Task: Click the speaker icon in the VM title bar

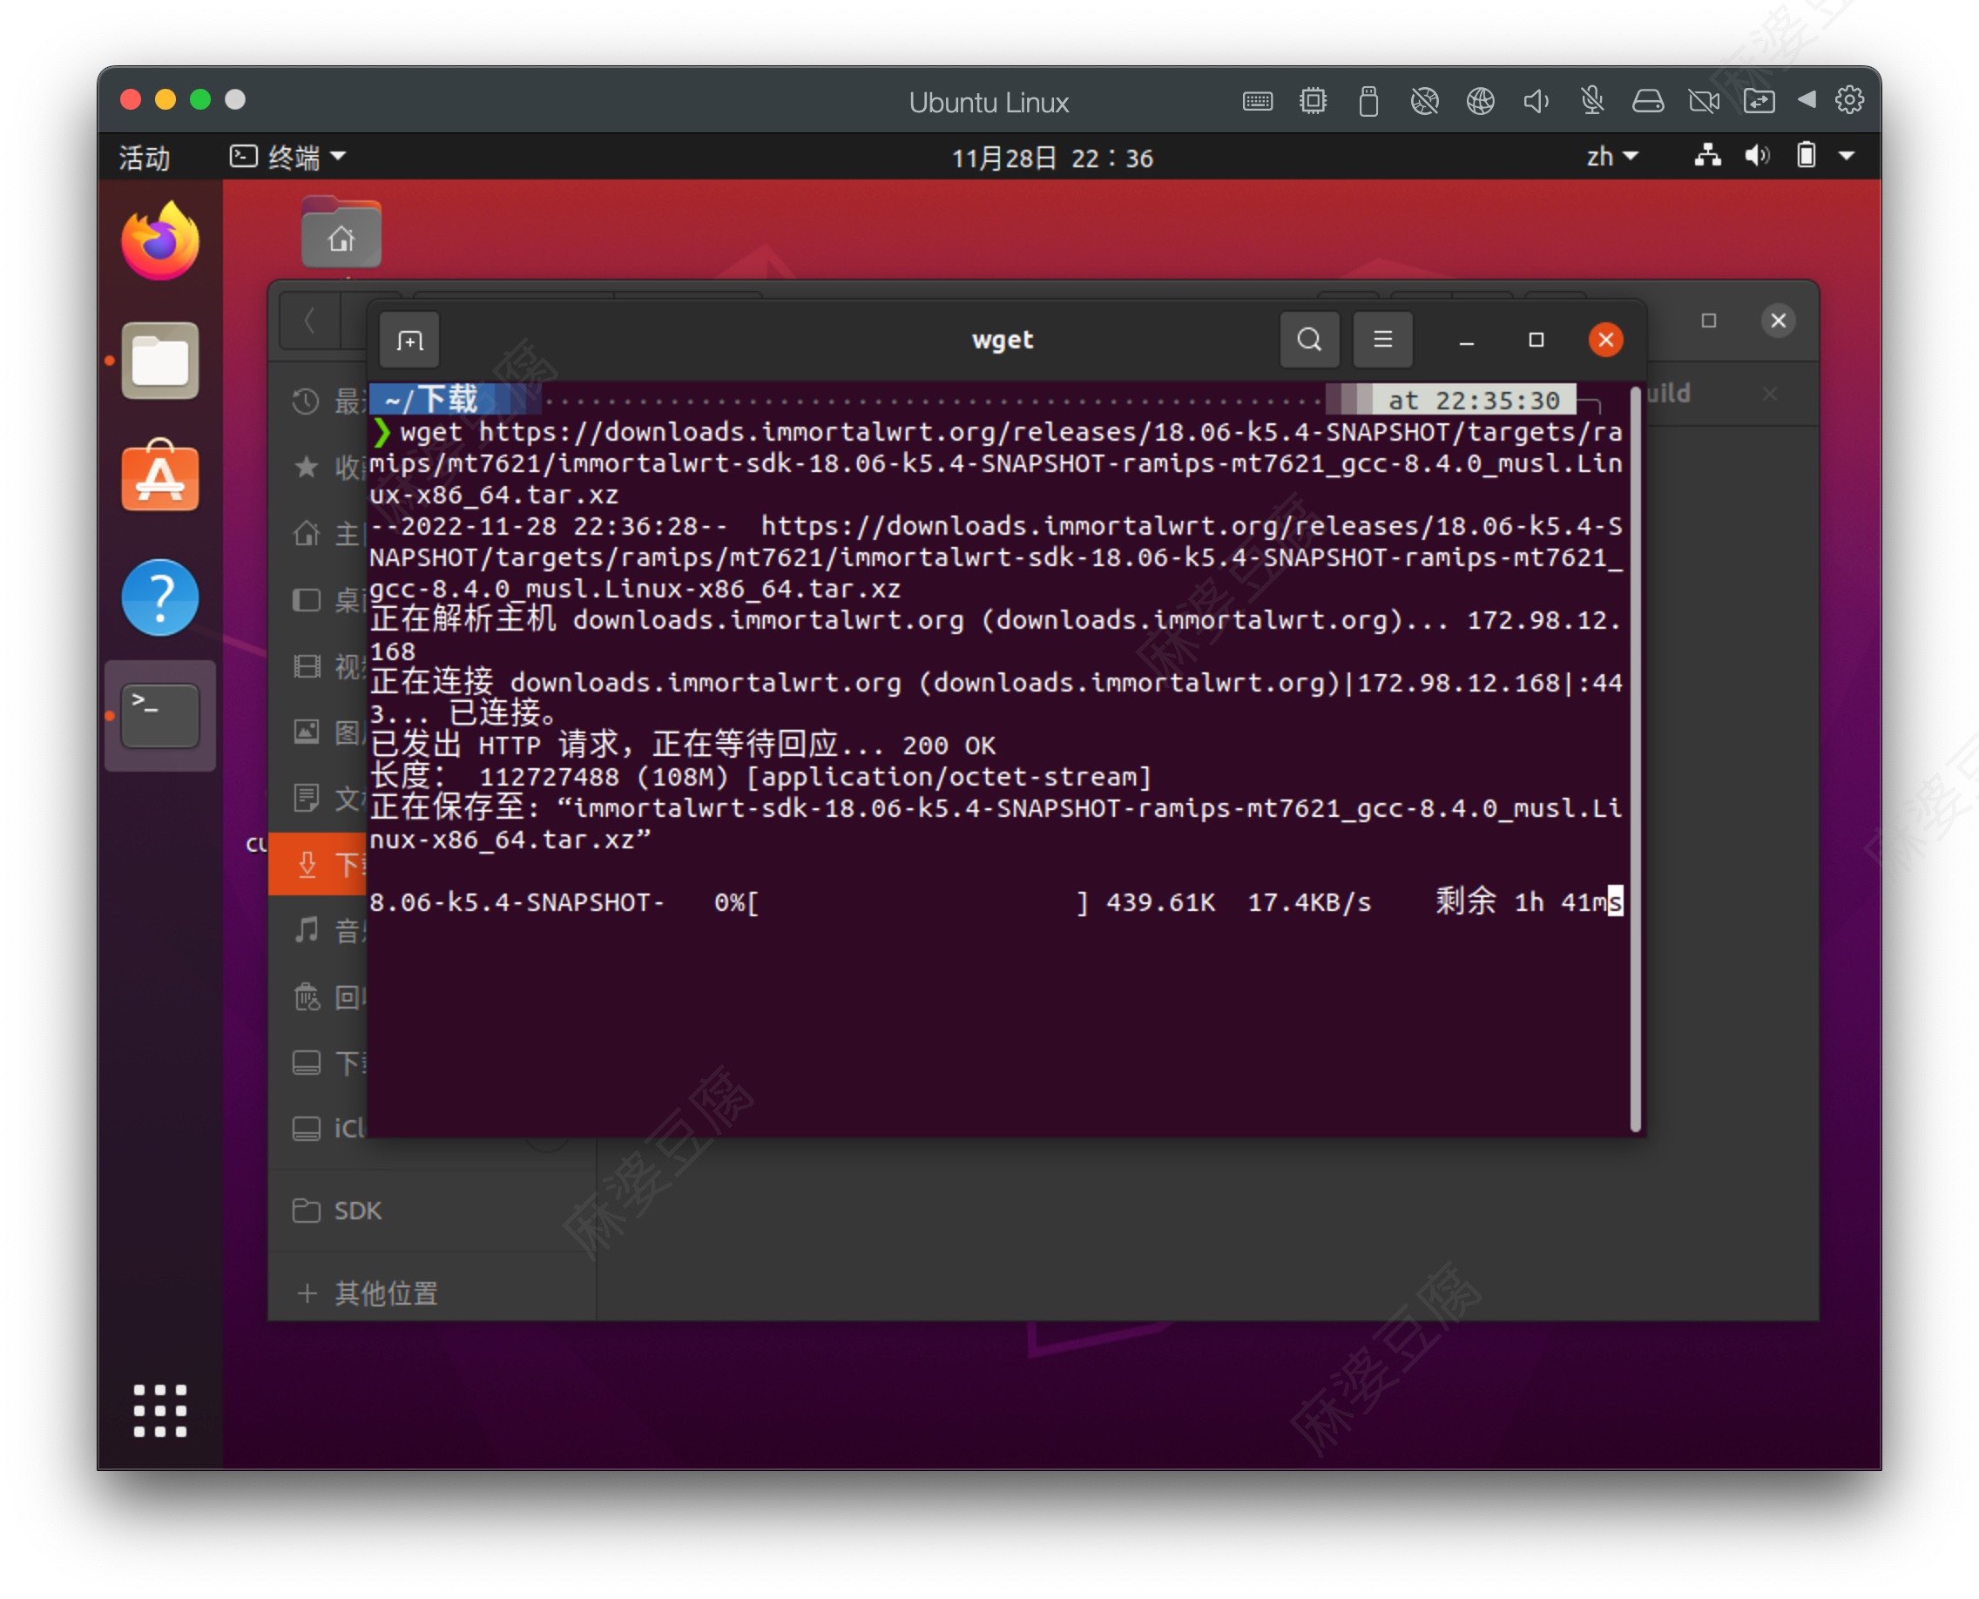Action: tap(1536, 100)
